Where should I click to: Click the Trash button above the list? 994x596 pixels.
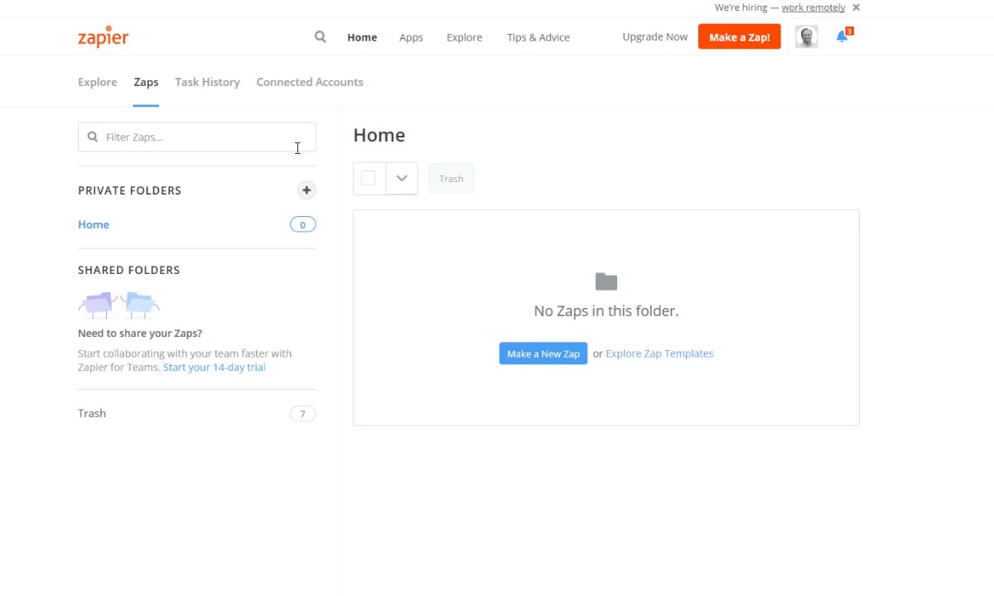point(451,179)
